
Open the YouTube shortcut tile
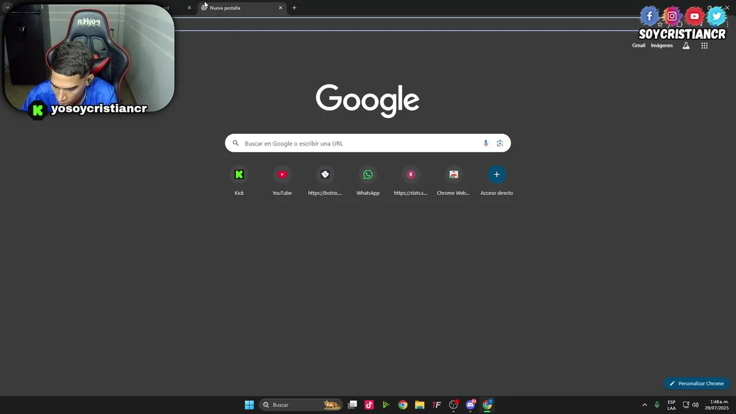[282, 181]
